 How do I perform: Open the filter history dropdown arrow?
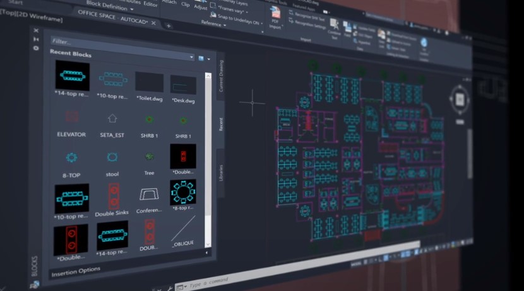[191, 57]
